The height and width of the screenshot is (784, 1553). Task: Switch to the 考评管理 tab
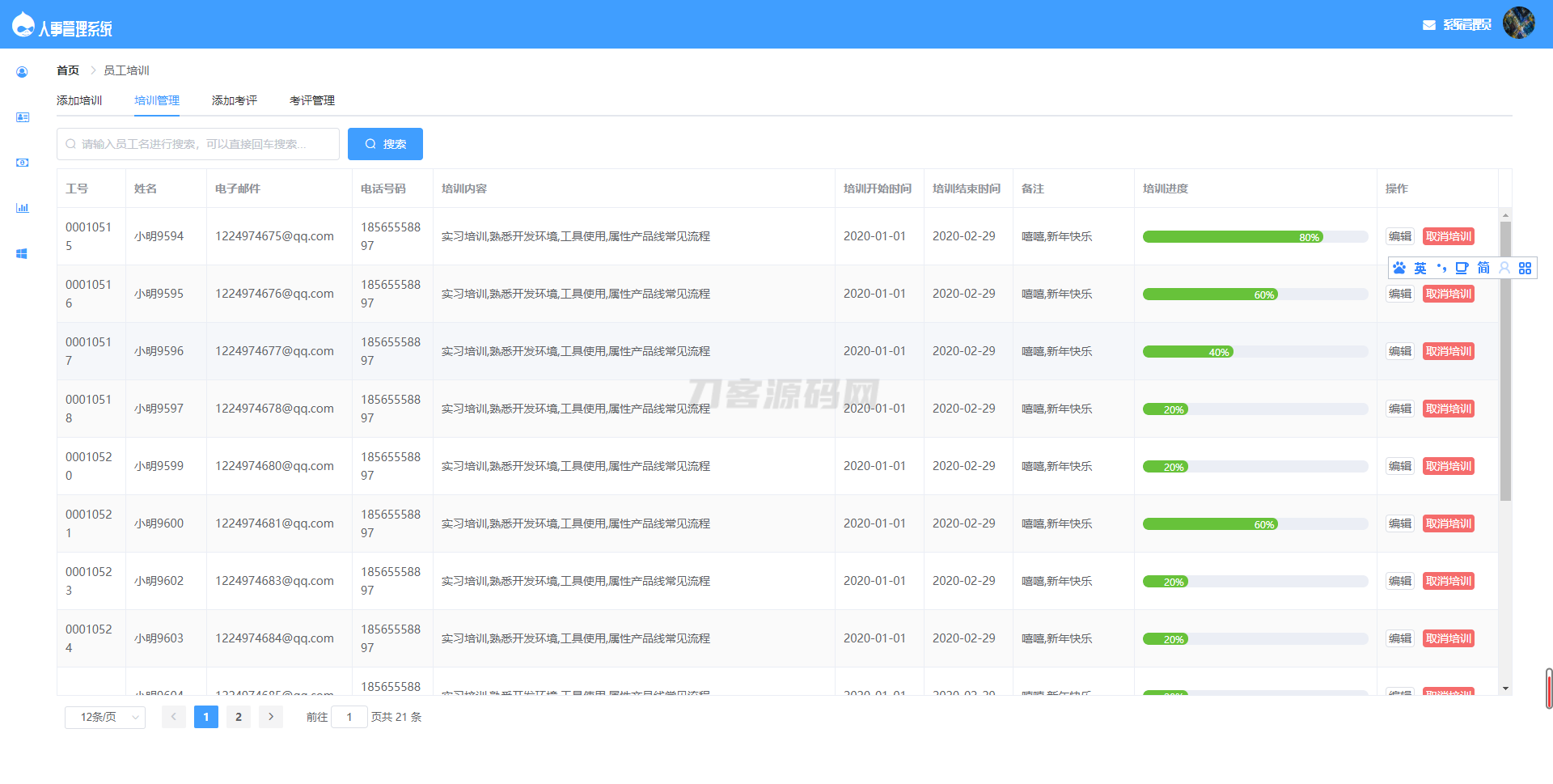312,100
